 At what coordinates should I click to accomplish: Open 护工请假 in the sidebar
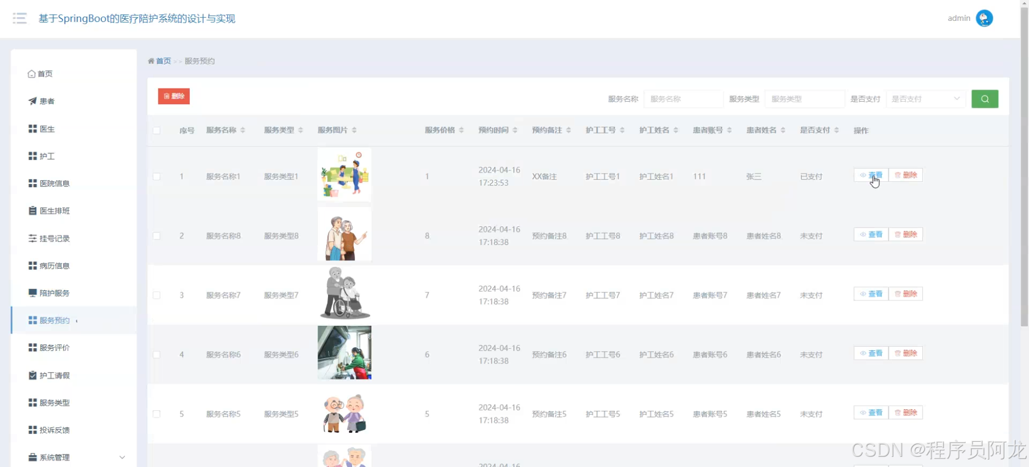point(74,376)
